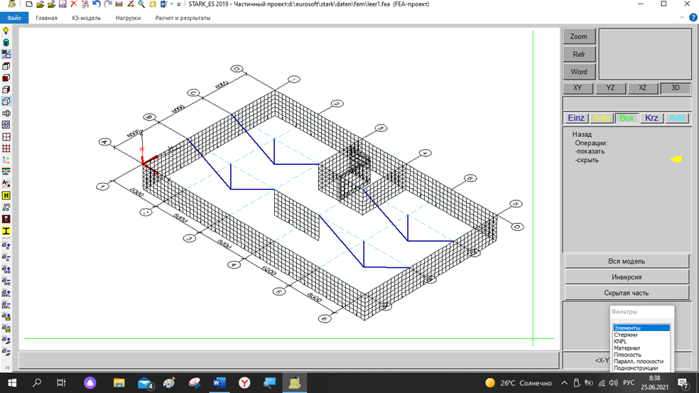This screenshot has width=699, height=393.
Task: Select the Add selection mode
Action: click(x=677, y=118)
